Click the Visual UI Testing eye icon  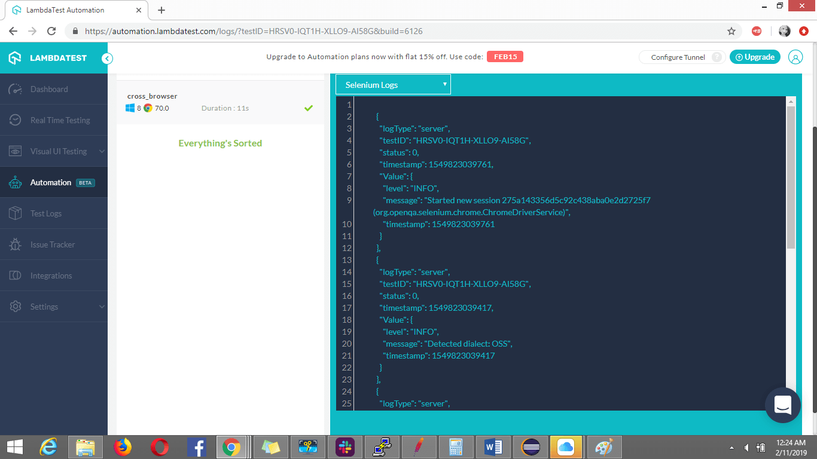point(16,151)
